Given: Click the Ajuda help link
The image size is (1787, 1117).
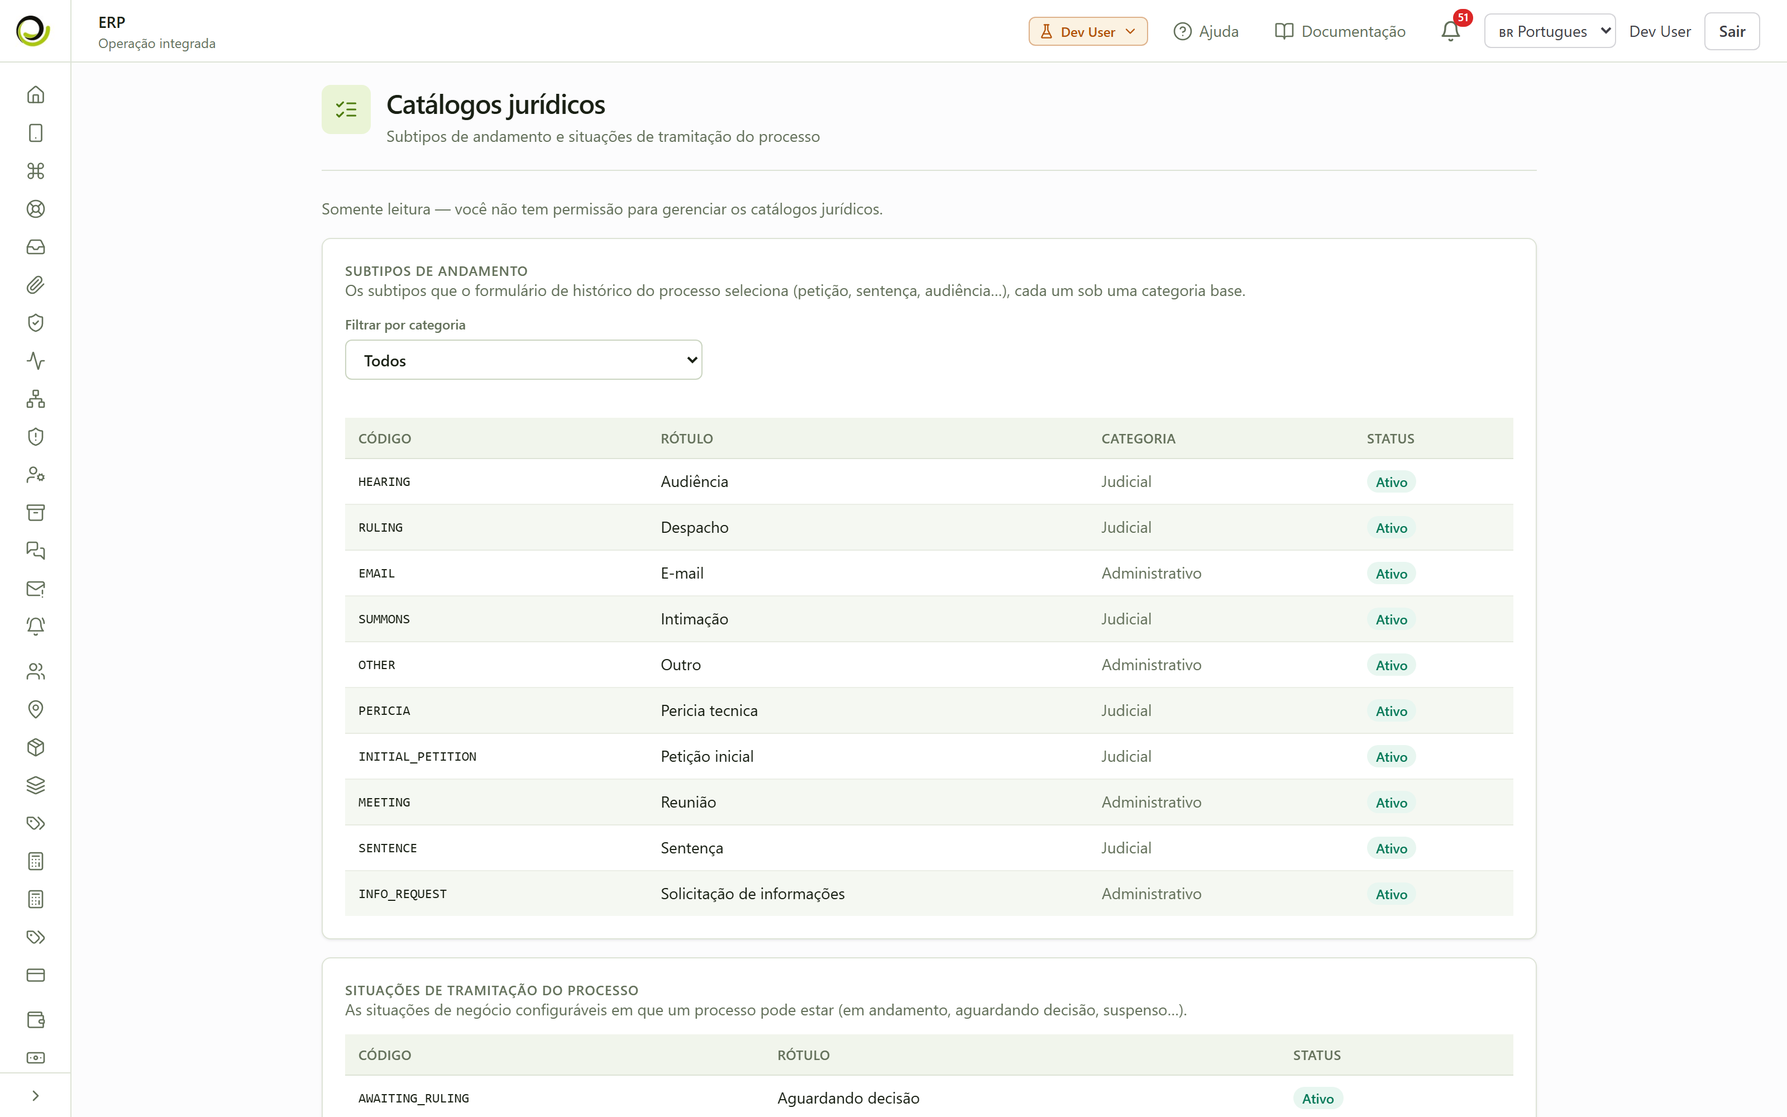Looking at the screenshot, I should tap(1206, 31).
